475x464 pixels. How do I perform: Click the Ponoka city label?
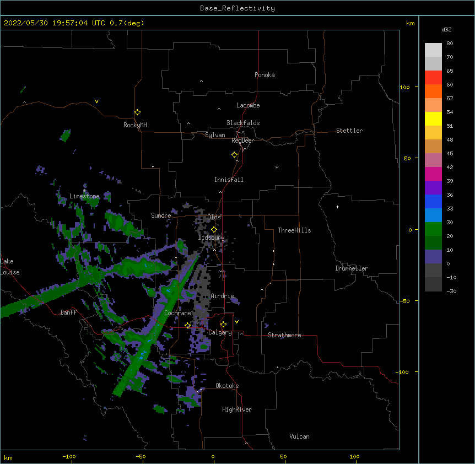tap(265, 75)
